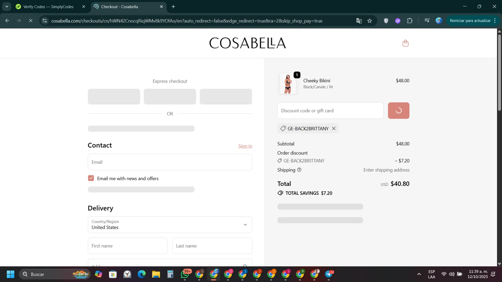
Task: Open the clock app in taskbar
Action: [127, 274]
